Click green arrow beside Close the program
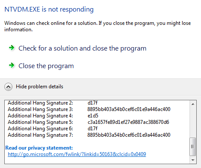This screenshot has height=168, width=201. click(12, 66)
